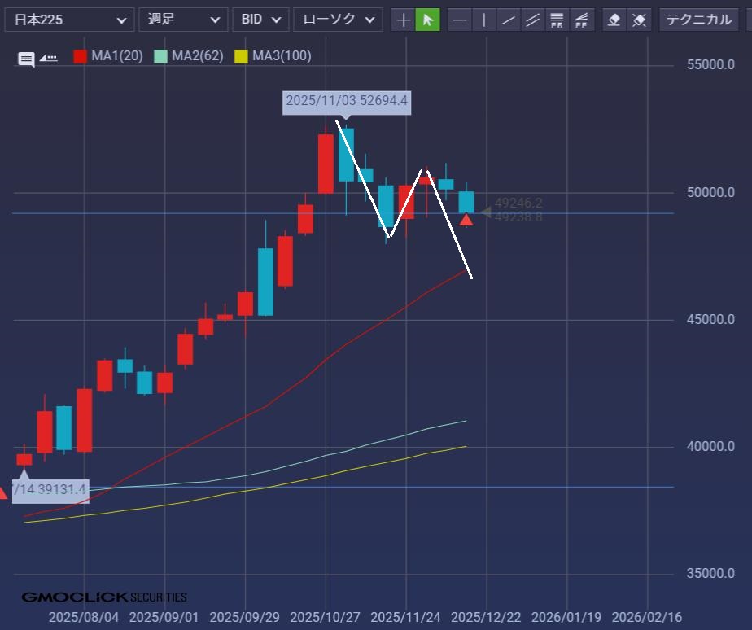Viewport: 752px width, 630px height.
Task: Open the ローソク chart type dropdown
Action: [338, 20]
